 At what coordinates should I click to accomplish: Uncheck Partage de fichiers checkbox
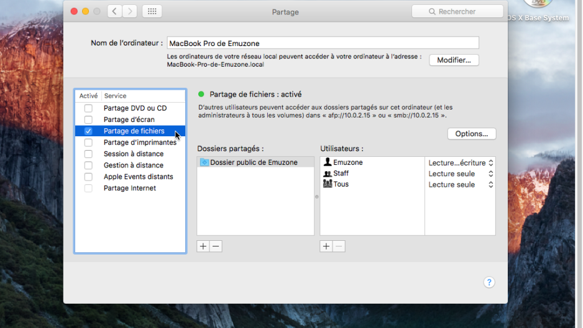click(88, 131)
